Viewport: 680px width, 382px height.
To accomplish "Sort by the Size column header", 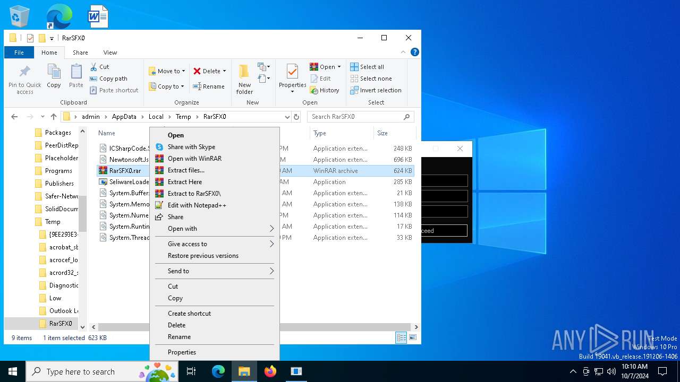I will pos(394,133).
